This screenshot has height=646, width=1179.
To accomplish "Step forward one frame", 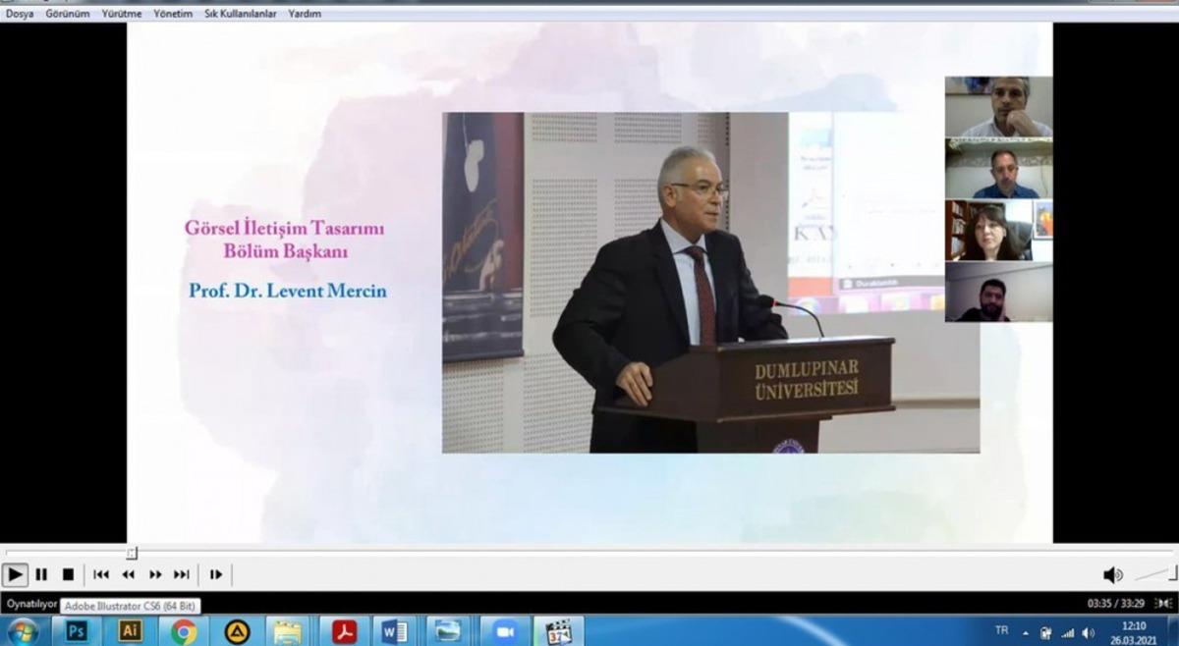I will [216, 574].
